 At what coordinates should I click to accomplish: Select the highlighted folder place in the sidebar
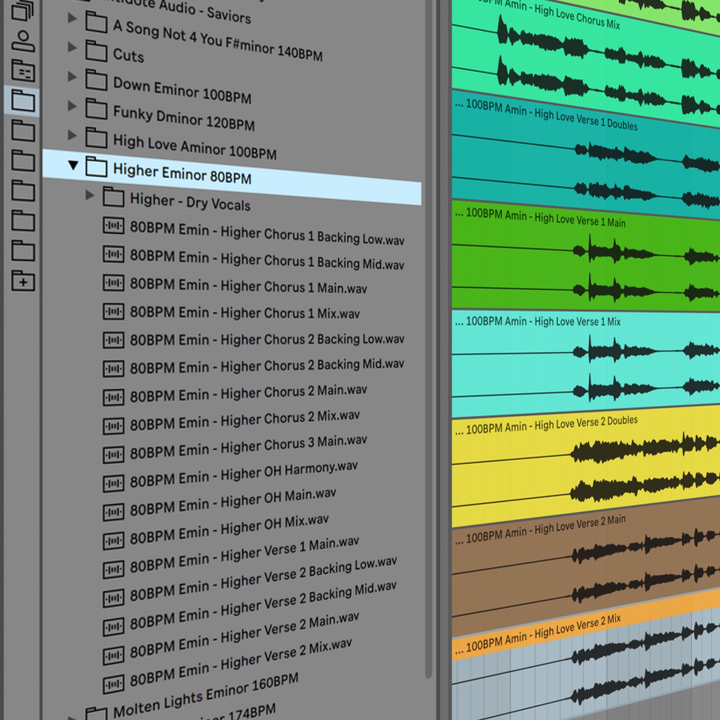tap(23, 101)
